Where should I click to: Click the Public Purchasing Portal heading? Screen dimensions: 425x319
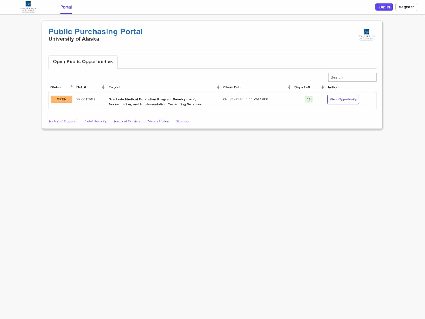tap(95, 32)
